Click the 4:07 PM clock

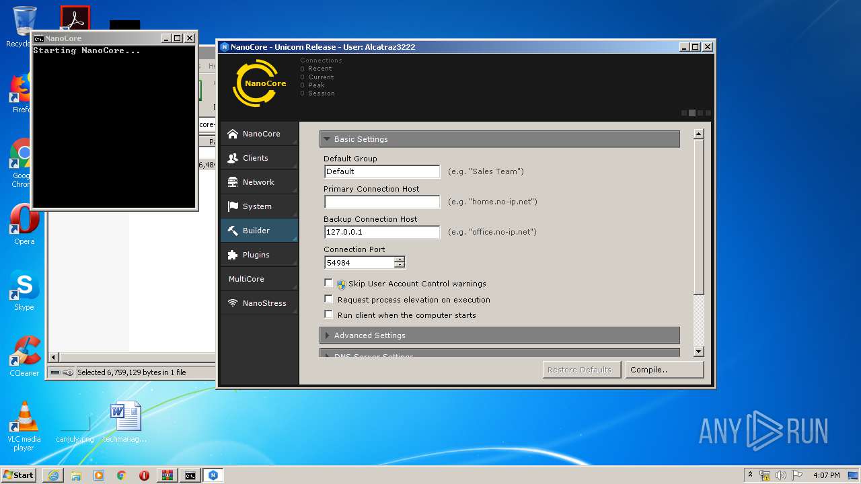click(827, 475)
